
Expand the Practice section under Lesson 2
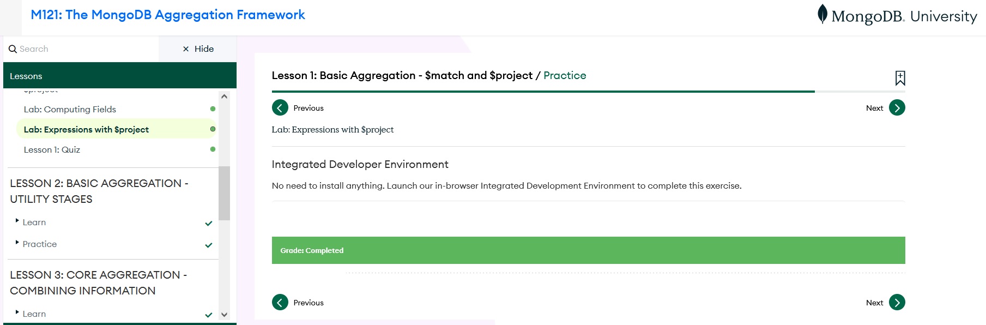pyautogui.click(x=39, y=244)
